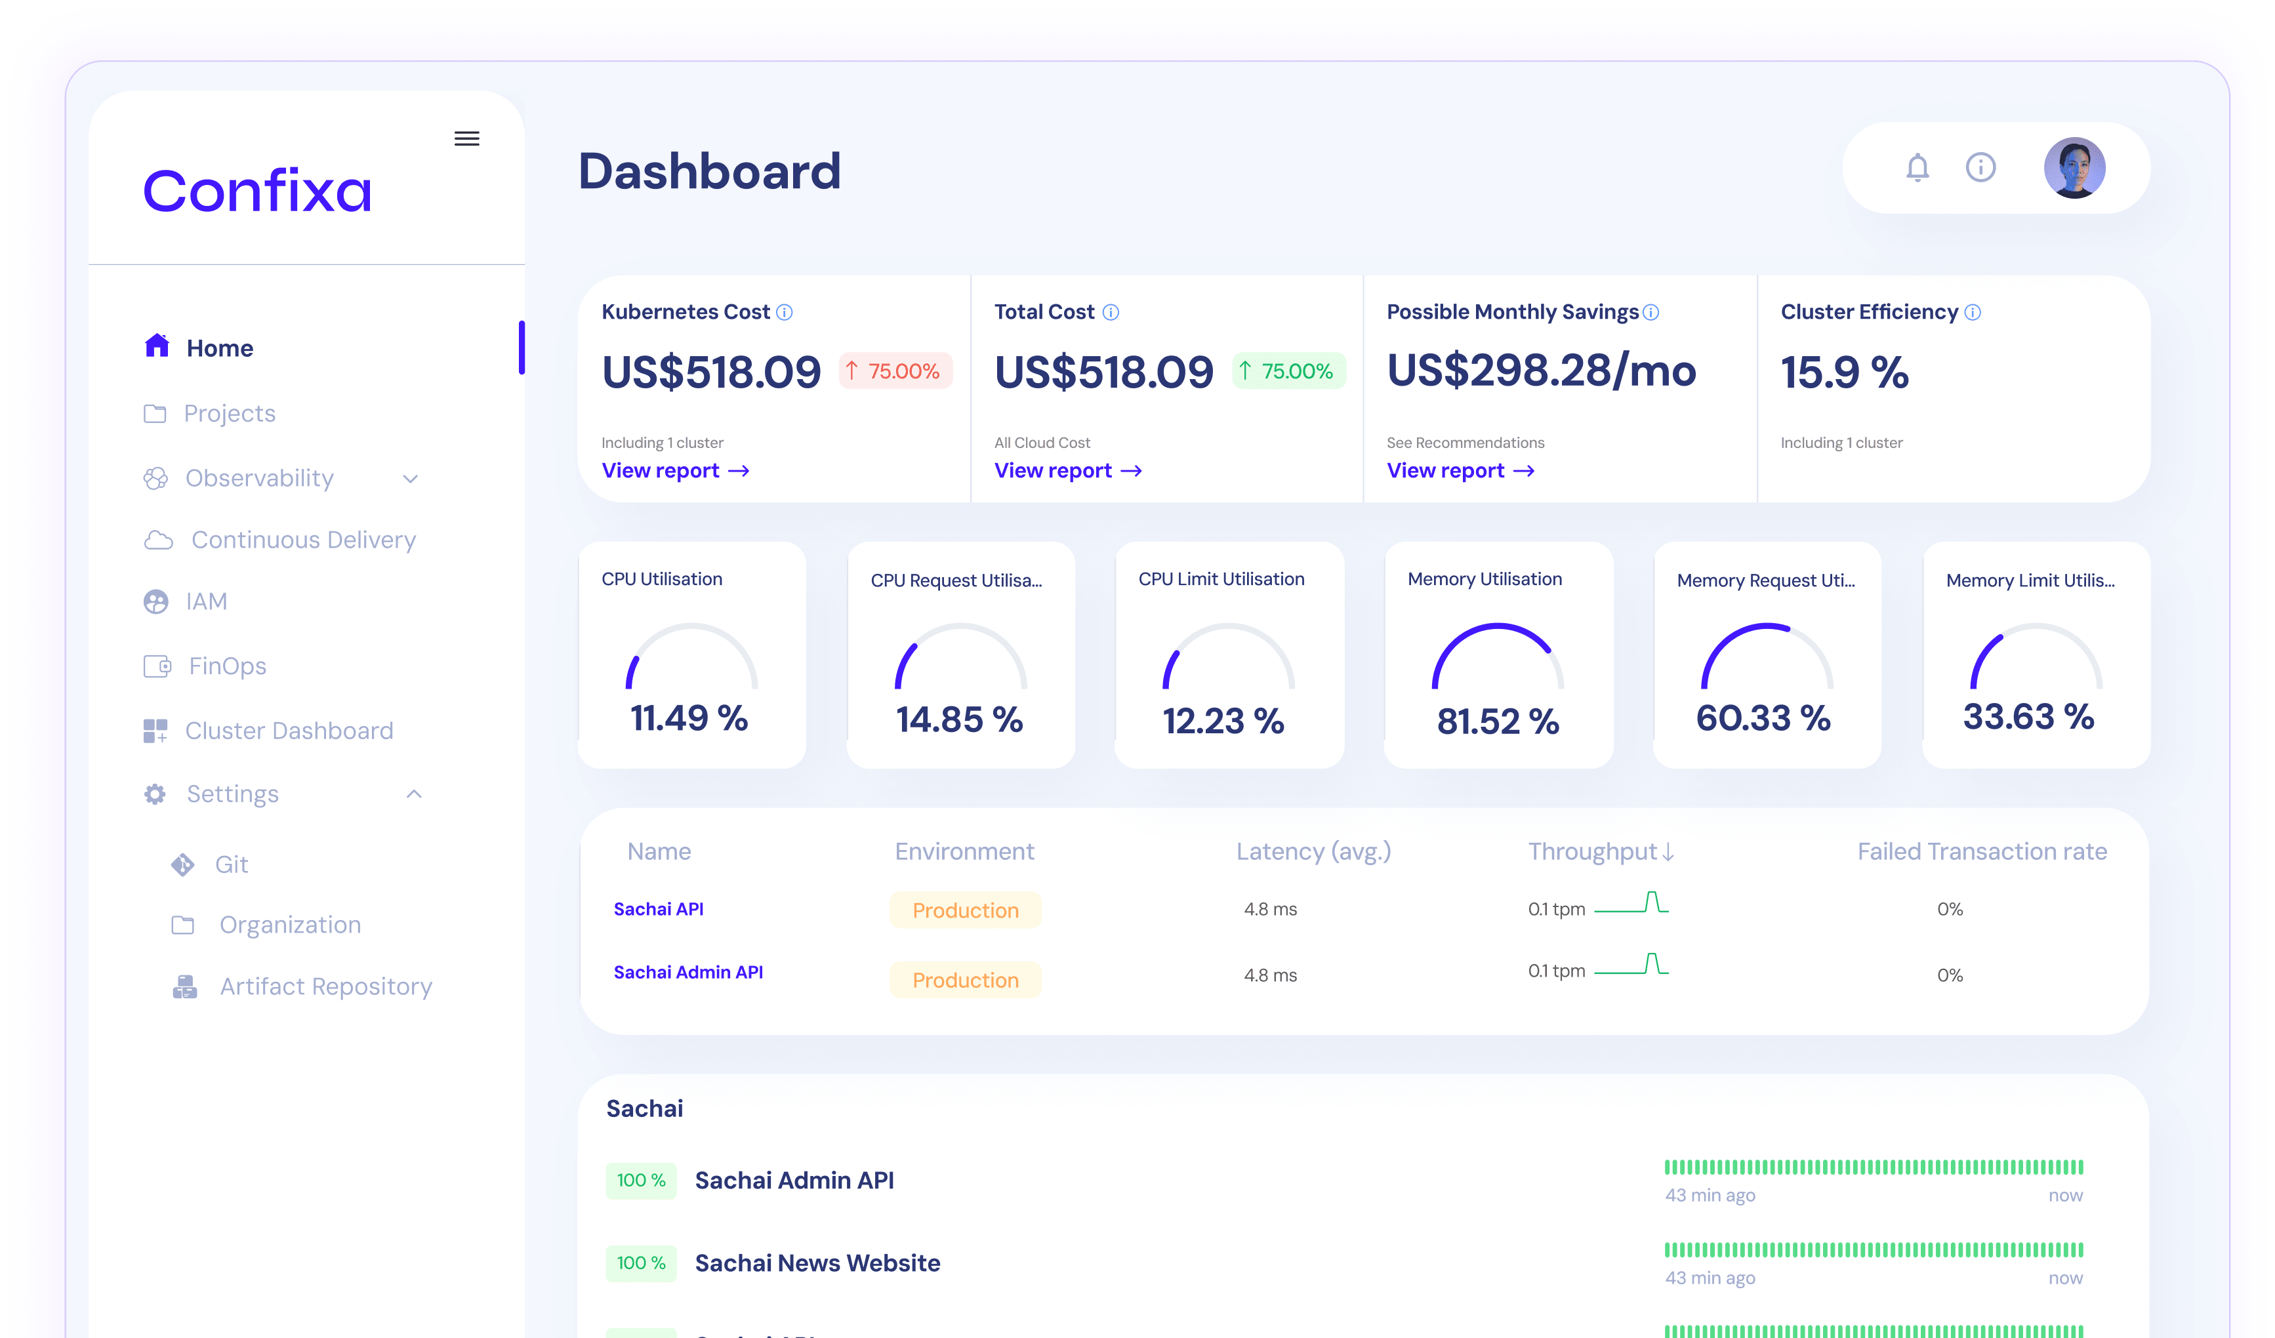The width and height of the screenshot is (2275, 1338).
Task: Toggle the hamburger menu in sidebar
Action: click(466, 138)
